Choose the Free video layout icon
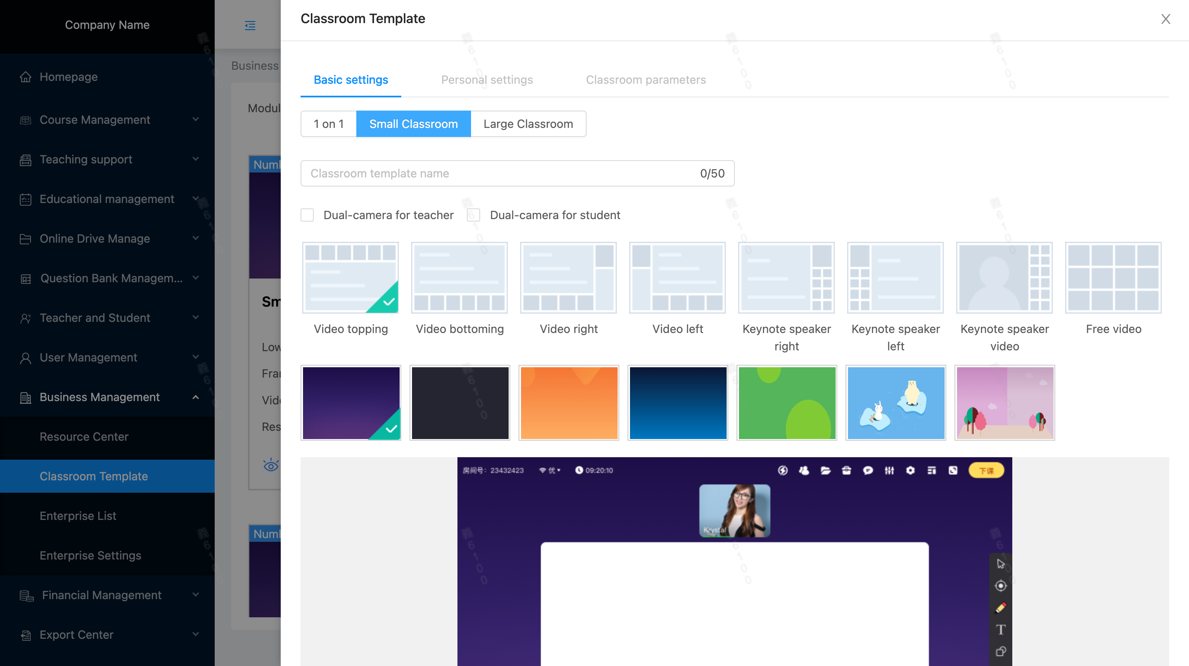Viewport: 1189px width, 666px height. click(x=1113, y=278)
